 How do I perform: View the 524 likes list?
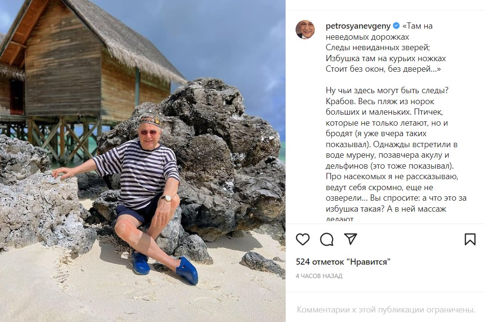tap(343, 262)
